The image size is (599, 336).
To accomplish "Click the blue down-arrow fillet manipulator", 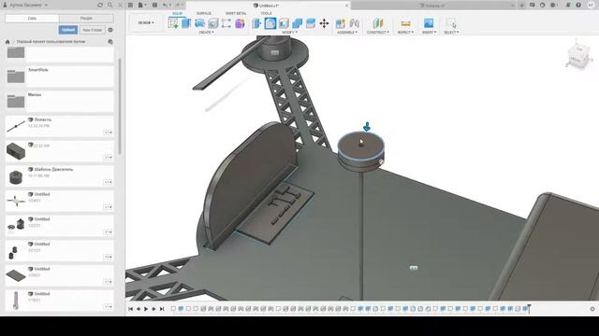I will click(x=367, y=127).
